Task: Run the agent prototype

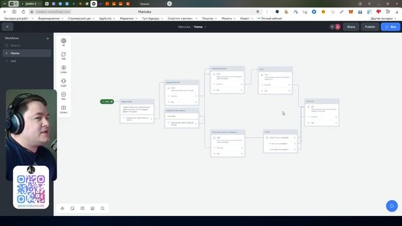Action: [391, 26]
